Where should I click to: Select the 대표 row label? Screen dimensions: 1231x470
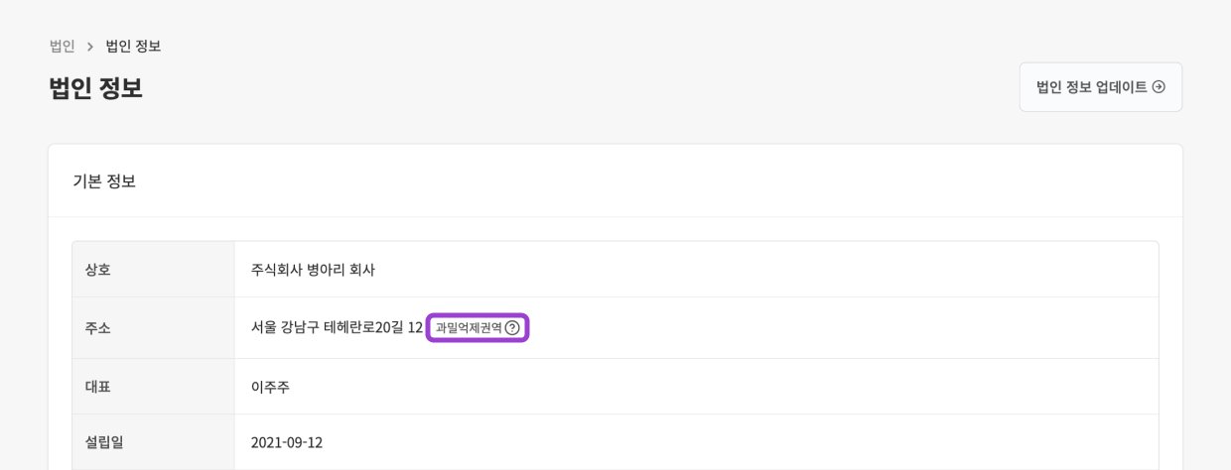pyautogui.click(x=98, y=387)
